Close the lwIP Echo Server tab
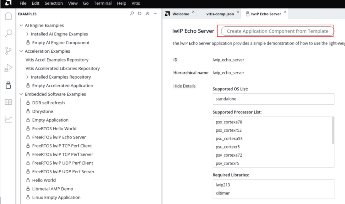 coord(285,12)
